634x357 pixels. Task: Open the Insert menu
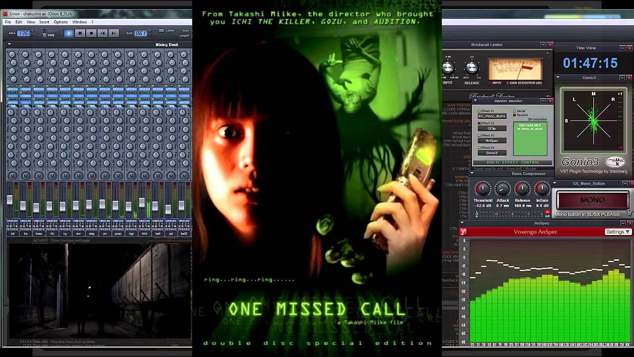point(44,22)
